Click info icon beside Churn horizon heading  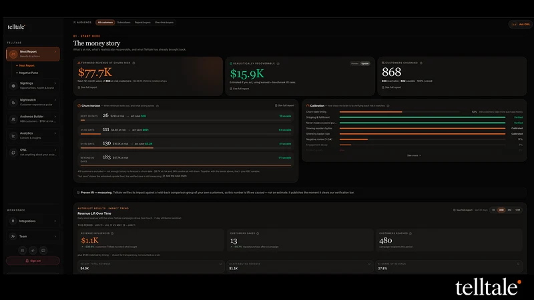[158, 106]
